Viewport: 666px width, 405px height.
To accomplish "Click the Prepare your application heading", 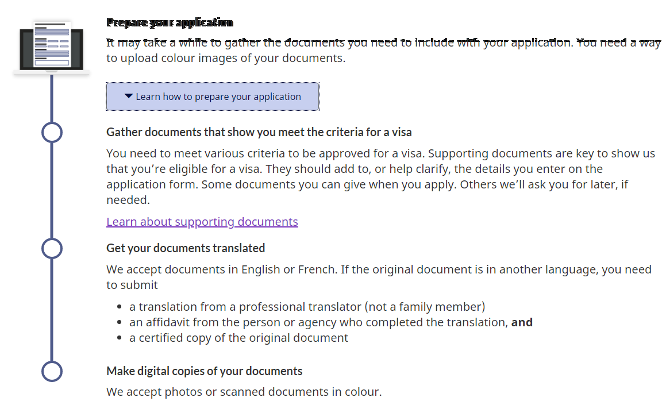I will 170,22.
